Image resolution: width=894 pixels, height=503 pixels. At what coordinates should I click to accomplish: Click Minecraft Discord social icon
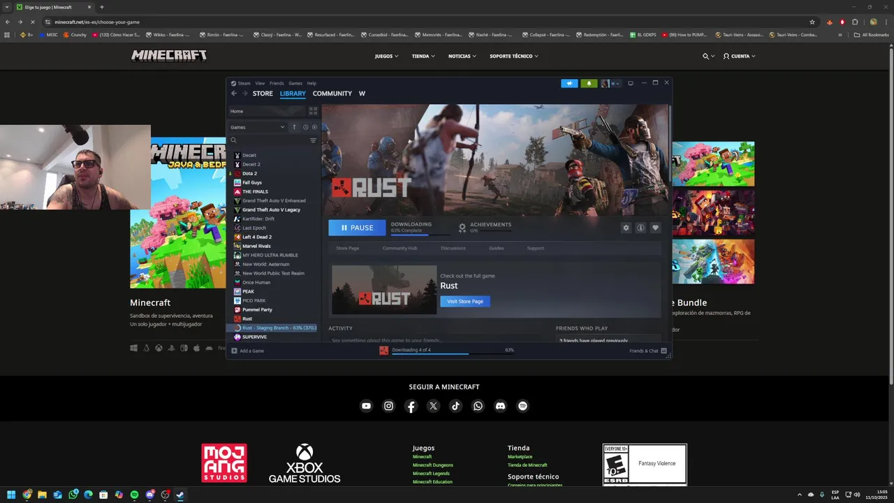[x=500, y=406]
